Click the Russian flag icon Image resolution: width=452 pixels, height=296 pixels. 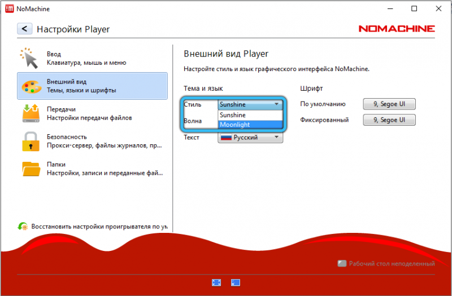point(226,138)
